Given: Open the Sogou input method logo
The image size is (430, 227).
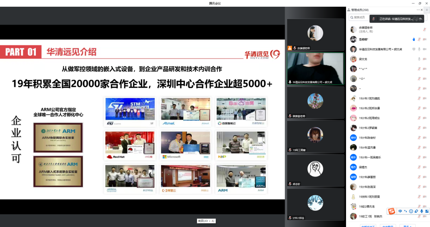Looking at the screenshot, I should (x=391, y=211).
